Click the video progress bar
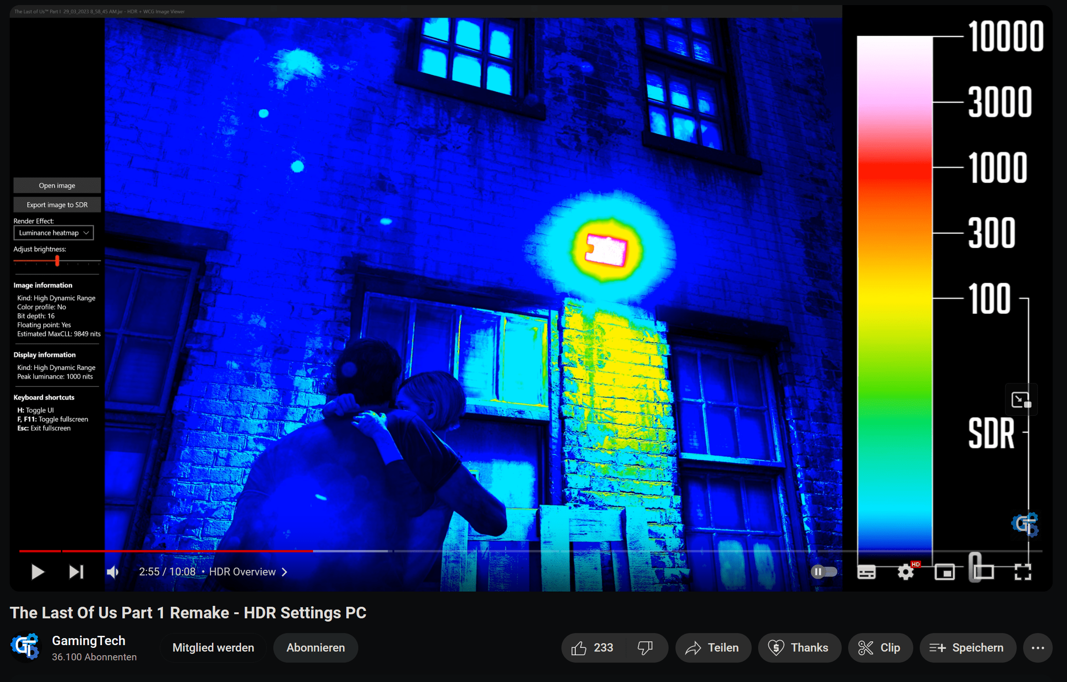The image size is (1067, 682). (531, 551)
